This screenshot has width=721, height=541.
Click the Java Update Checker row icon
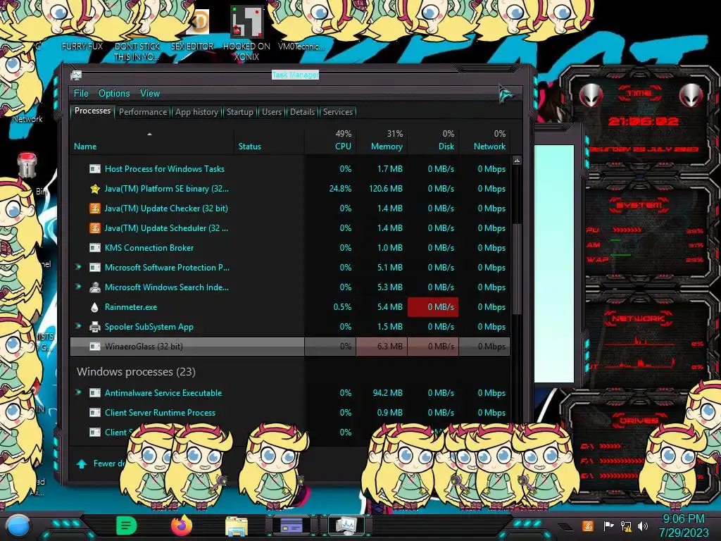[95, 209]
